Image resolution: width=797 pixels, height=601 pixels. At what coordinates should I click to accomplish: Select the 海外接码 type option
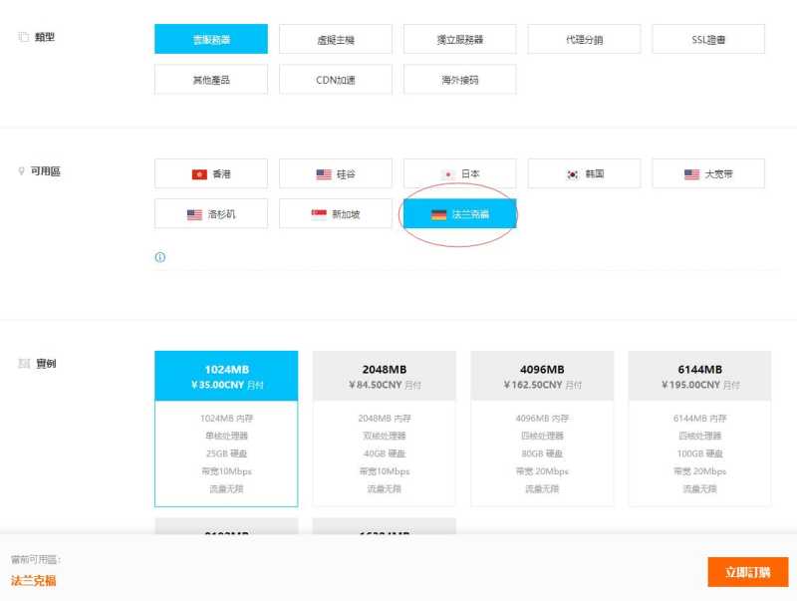tap(460, 79)
